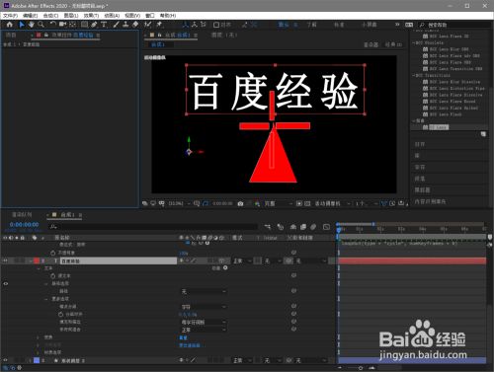
Task: Toggle the shy layers icon in timeline
Action: (x=292, y=227)
